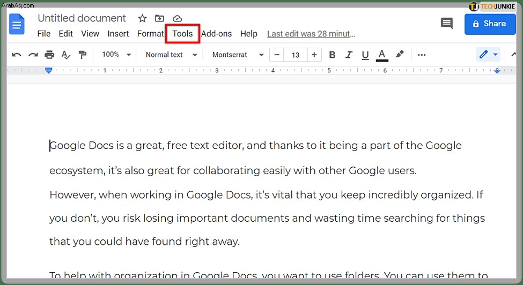The height and width of the screenshot is (285, 523).
Task: Open the highlight color tool
Action: [400, 54]
